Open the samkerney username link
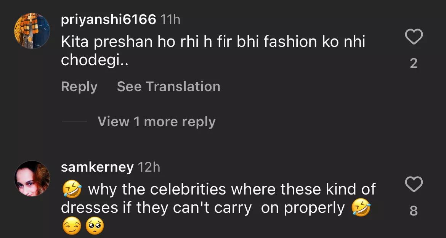 click(x=97, y=167)
